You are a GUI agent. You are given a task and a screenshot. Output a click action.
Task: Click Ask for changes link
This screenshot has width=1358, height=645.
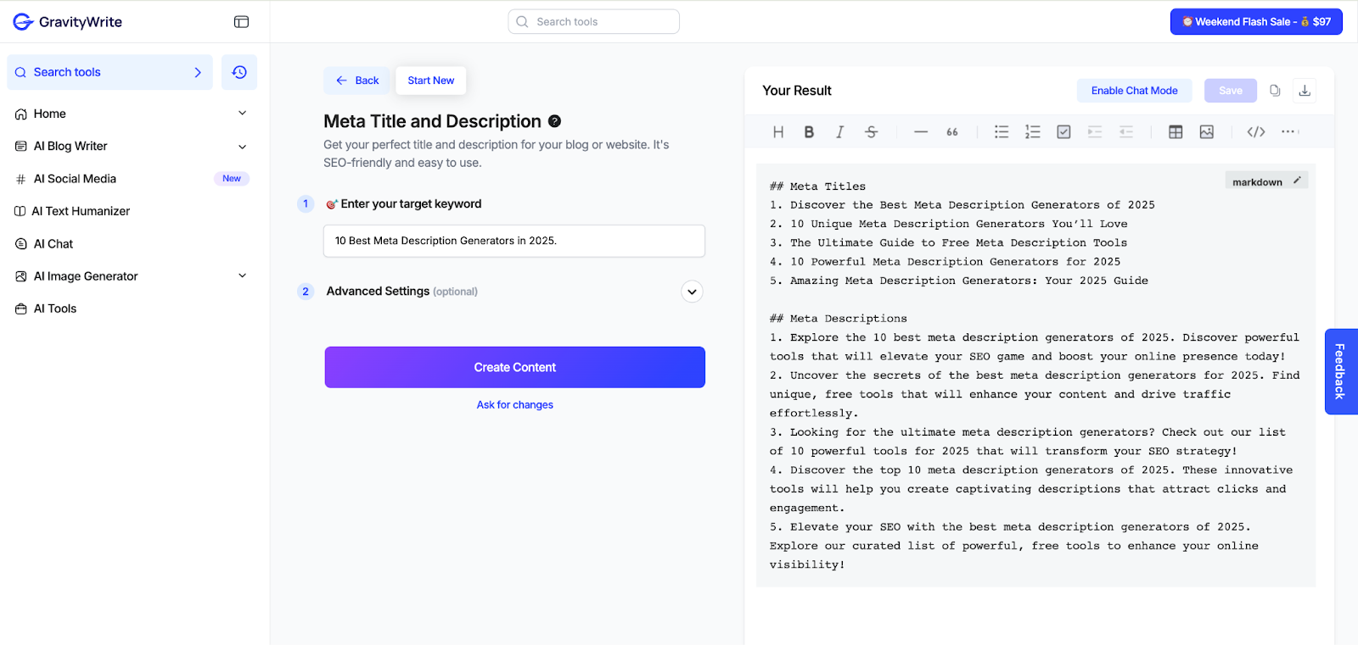click(x=514, y=405)
